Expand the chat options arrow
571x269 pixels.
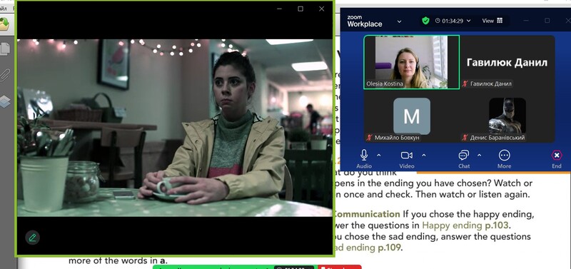(x=479, y=155)
